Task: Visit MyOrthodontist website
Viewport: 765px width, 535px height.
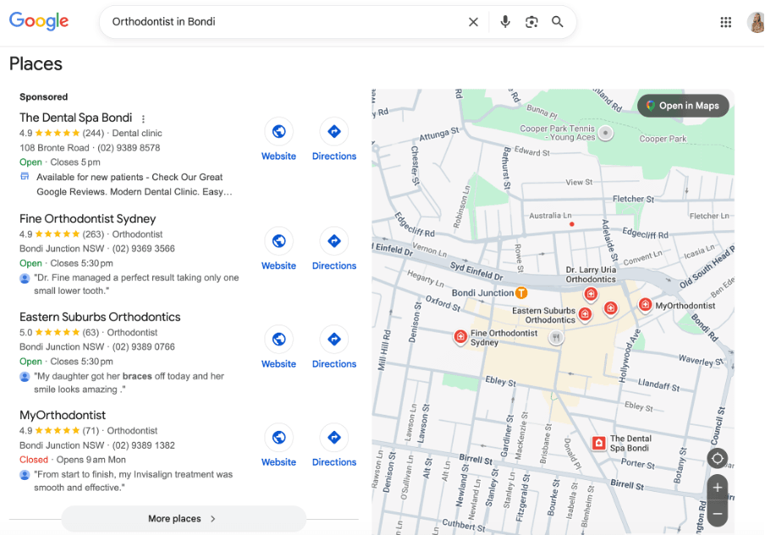Action: coord(278,445)
